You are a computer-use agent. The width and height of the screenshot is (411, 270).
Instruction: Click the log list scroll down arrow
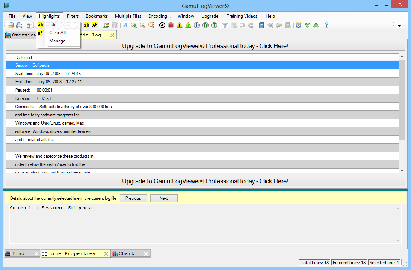click(x=402, y=170)
